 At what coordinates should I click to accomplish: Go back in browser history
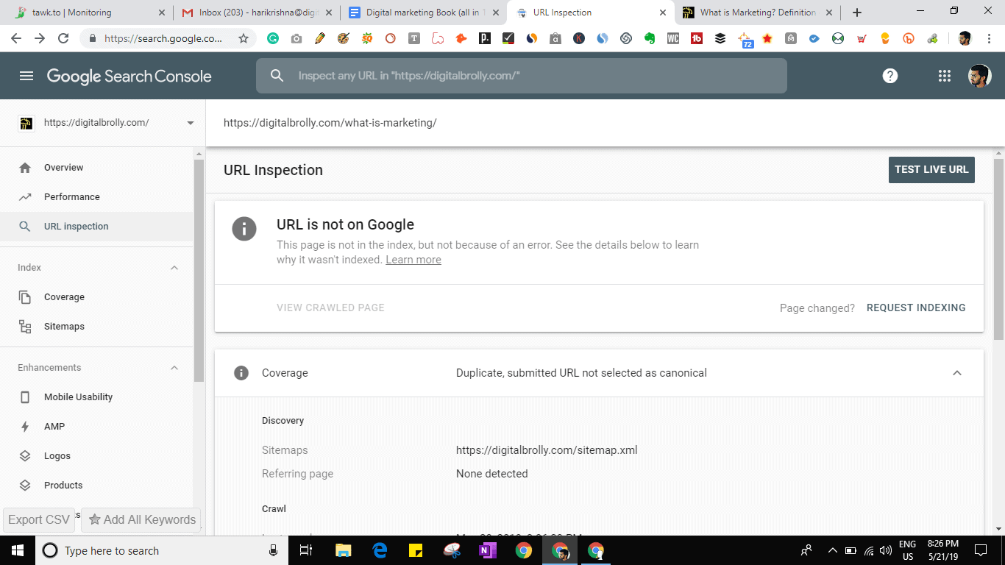16,38
